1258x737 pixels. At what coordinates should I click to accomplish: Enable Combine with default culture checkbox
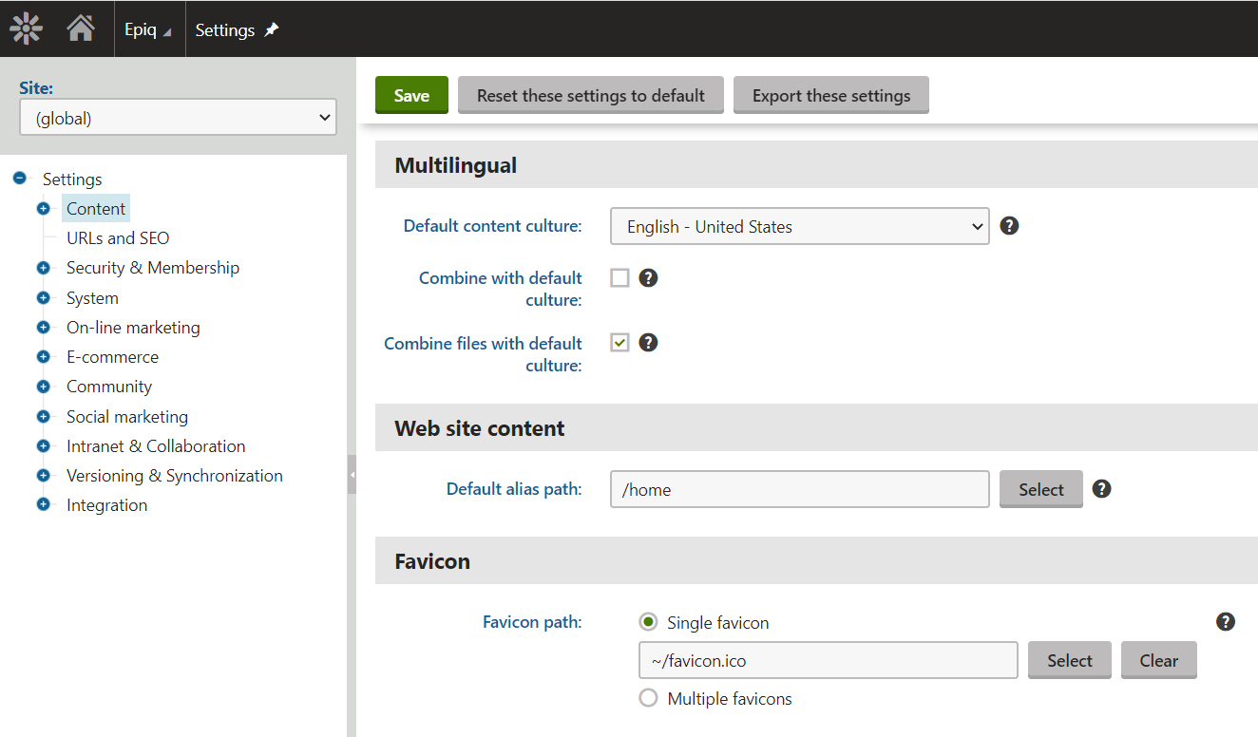pyautogui.click(x=620, y=278)
